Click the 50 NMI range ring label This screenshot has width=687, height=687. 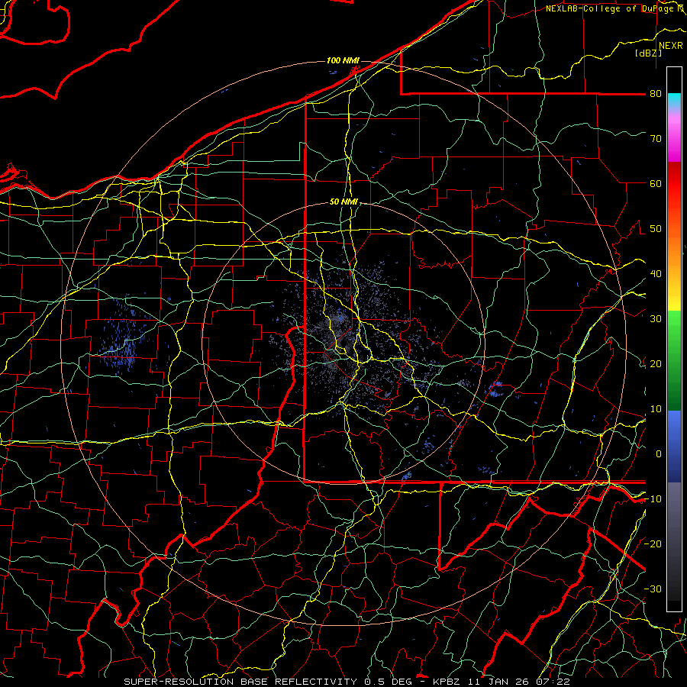click(x=343, y=202)
